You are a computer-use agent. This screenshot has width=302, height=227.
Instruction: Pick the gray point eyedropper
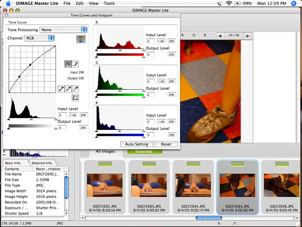[x=68, y=89]
